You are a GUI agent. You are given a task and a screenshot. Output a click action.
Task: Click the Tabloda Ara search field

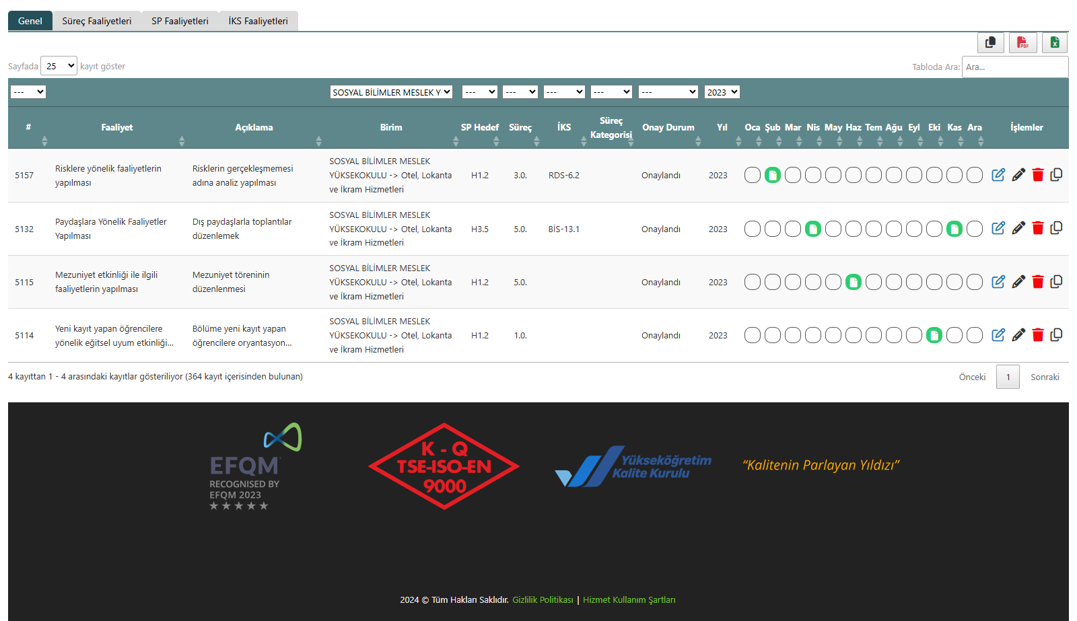(x=1014, y=67)
